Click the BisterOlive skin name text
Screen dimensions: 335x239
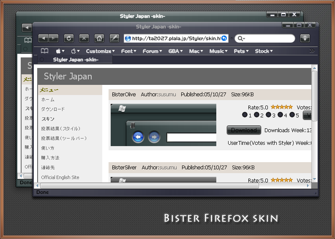(124, 95)
